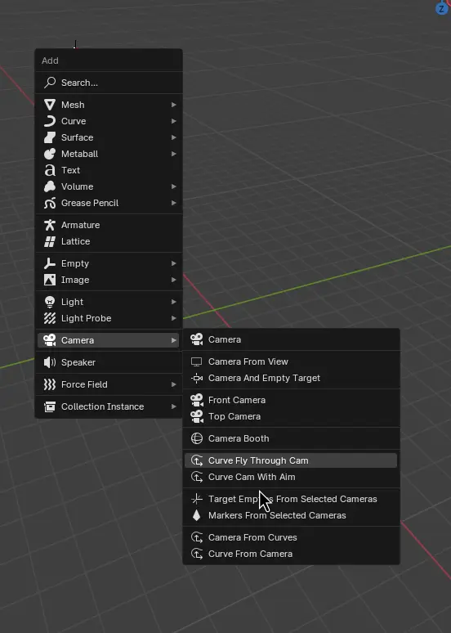Image resolution: width=451 pixels, height=633 pixels.
Task: Choose Target Empties From Selected Cameras
Action: pos(291,499)
